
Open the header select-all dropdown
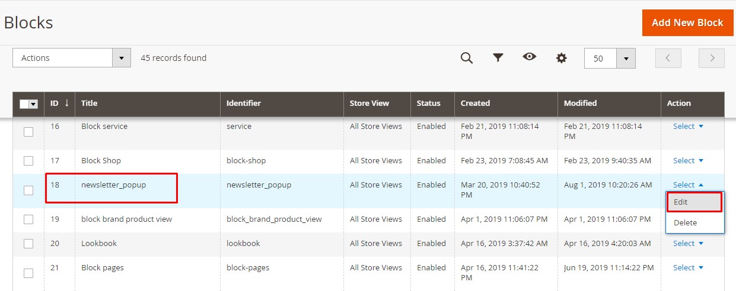[33, 104]
